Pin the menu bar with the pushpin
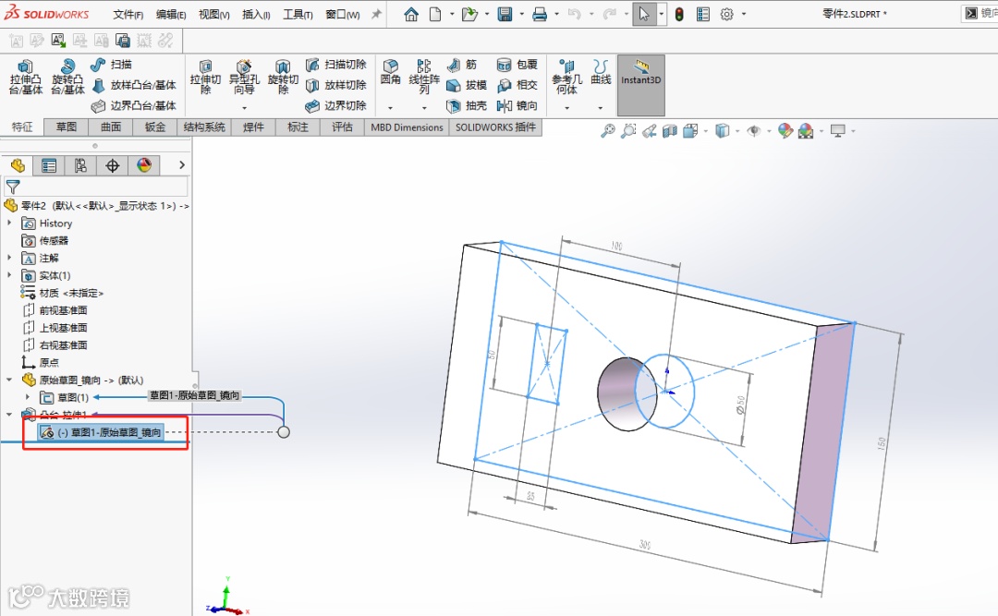998x616 pixels. (x=376, y=14)
